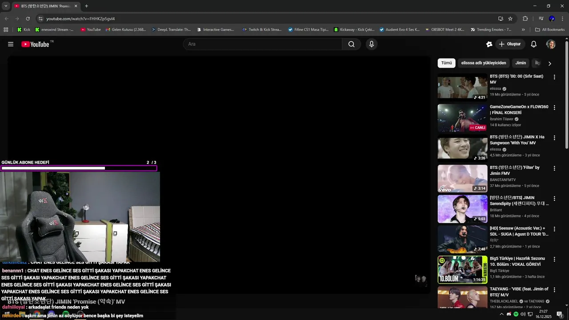
Task: Open BTS '00:00 (Sıfır Saat)' thumbnail
Action: [x=462, y=87]
